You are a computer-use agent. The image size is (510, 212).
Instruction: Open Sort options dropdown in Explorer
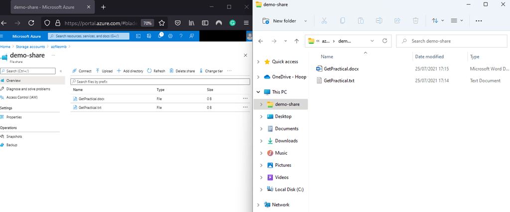[438, 21]
